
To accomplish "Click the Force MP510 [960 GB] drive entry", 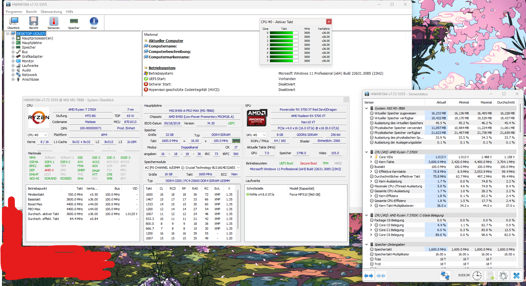I will tap(305, 194).
